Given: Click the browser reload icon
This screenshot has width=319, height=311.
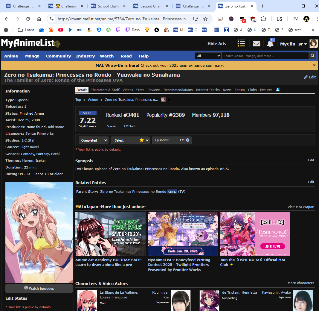Looking at the screenshot, I should coord(28,19).
